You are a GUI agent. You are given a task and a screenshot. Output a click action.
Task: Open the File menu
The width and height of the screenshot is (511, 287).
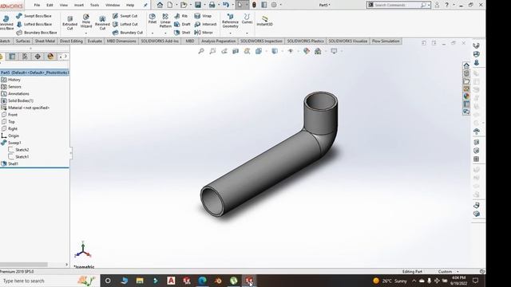click(x=37, y=5)
